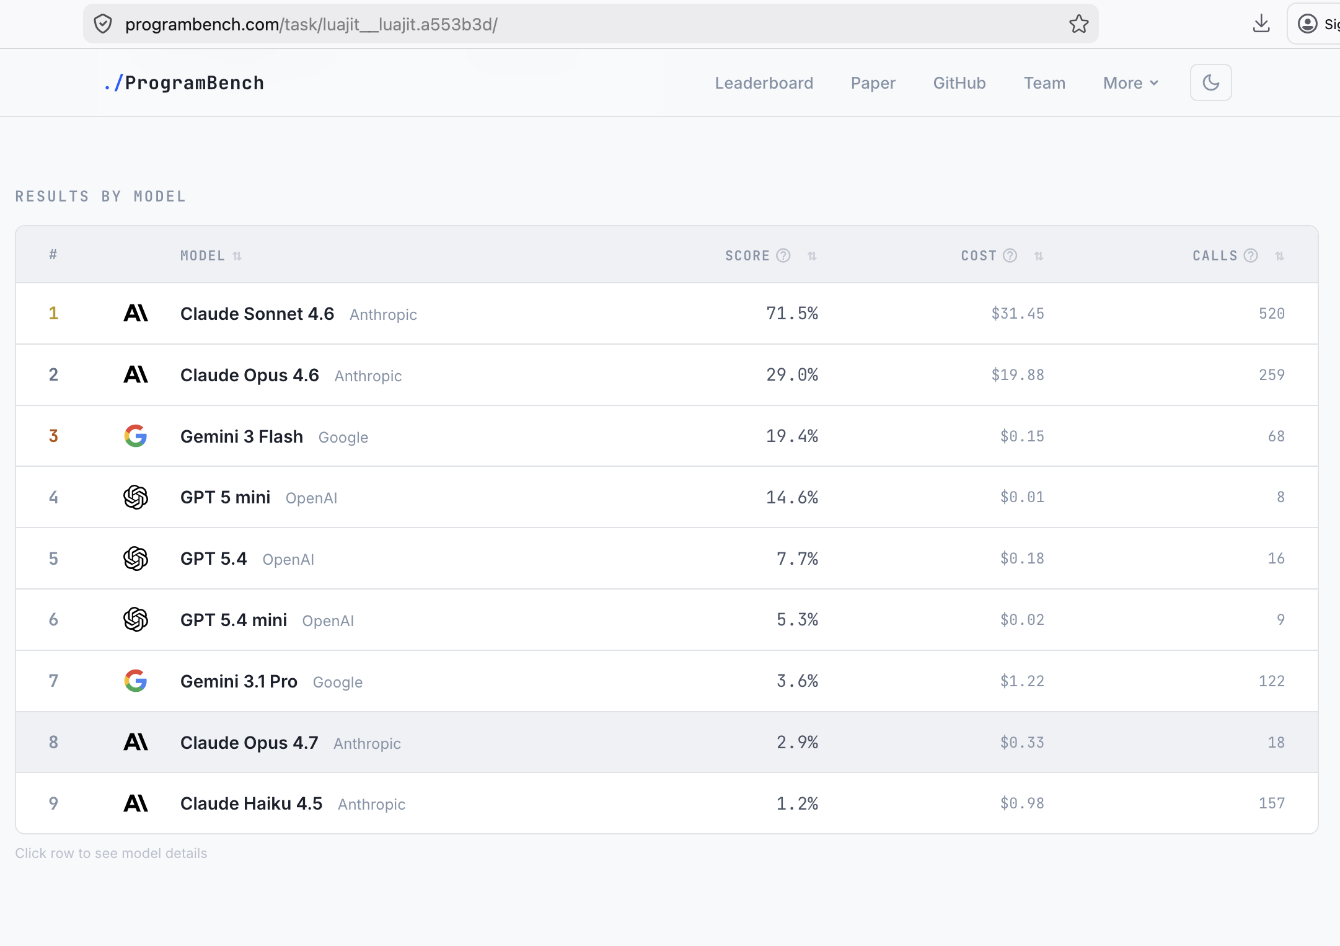Click the 71.5% score value
The height and width of the screenshot is (946, 1340).
792,313
